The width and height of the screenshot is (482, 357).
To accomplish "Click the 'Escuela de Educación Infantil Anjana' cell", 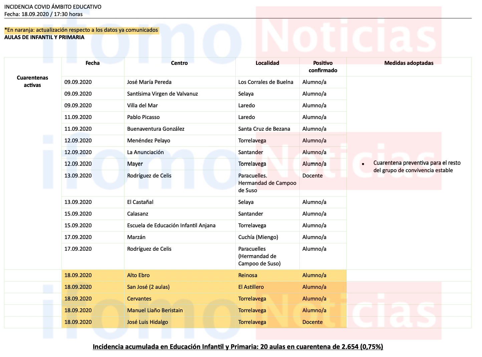I will point(171,225).
